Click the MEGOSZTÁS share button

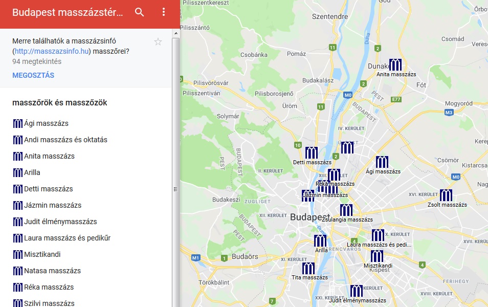(x=33, y=75)
